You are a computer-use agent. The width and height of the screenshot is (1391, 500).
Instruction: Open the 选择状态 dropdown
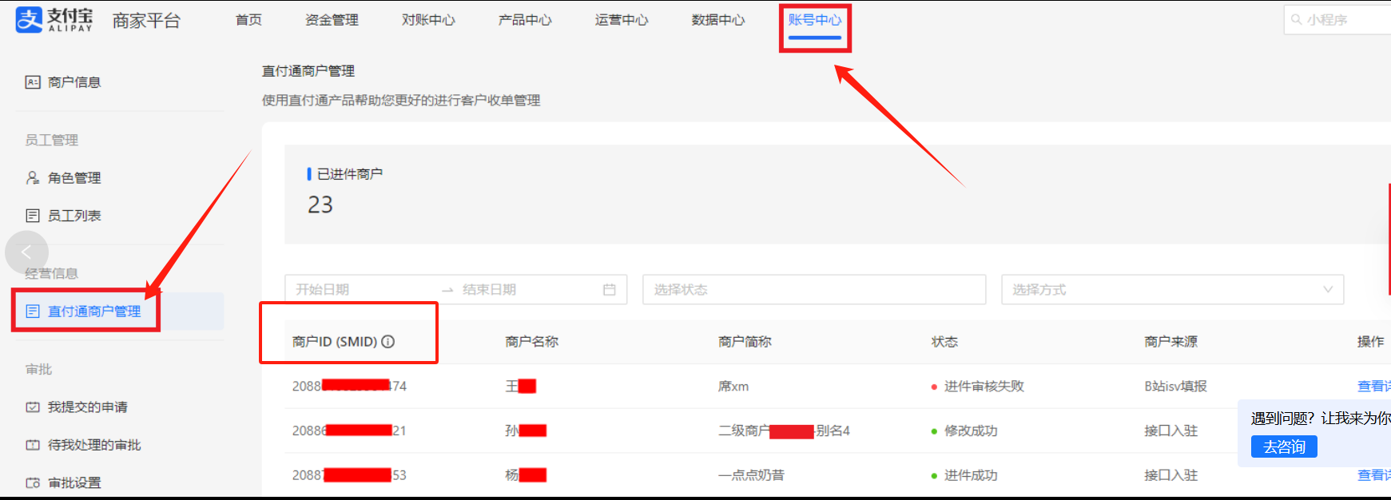coord(813,290)
